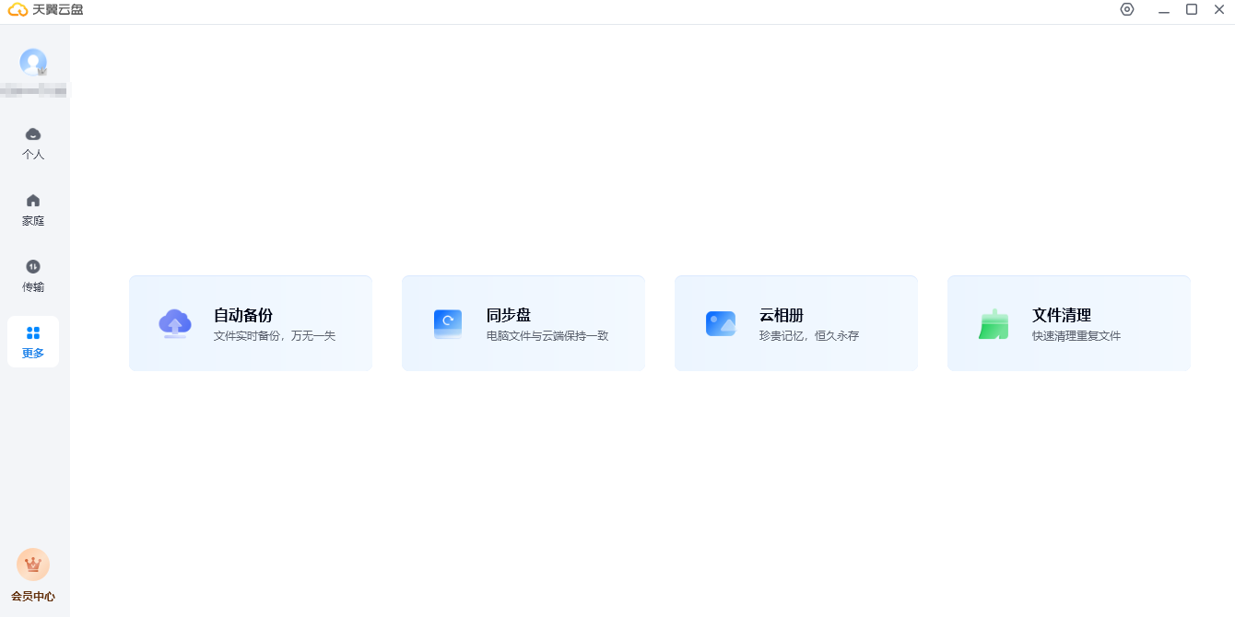Click the 天翼云盘 logo icon
The height and width of the screenshot is (617, 1235).
click(18, 10)
